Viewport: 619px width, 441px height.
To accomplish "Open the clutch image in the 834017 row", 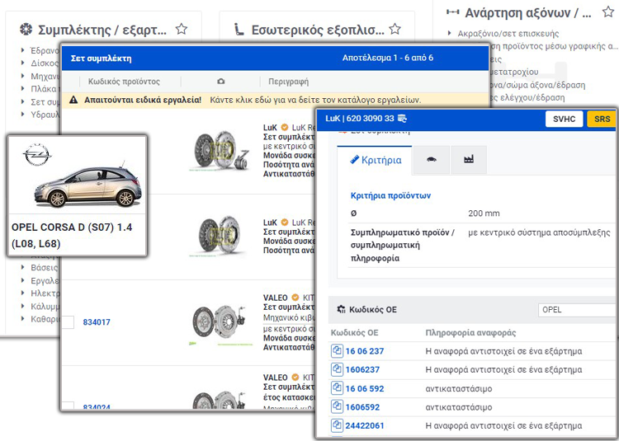I will pos(220,324).
